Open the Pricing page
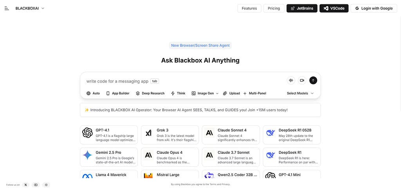 274,8
